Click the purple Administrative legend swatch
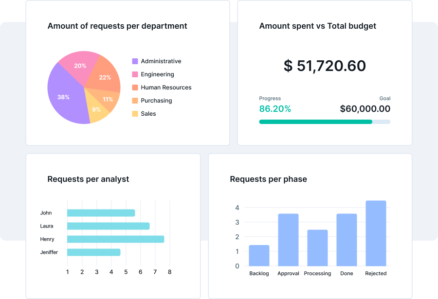 (x=135, y=61)
